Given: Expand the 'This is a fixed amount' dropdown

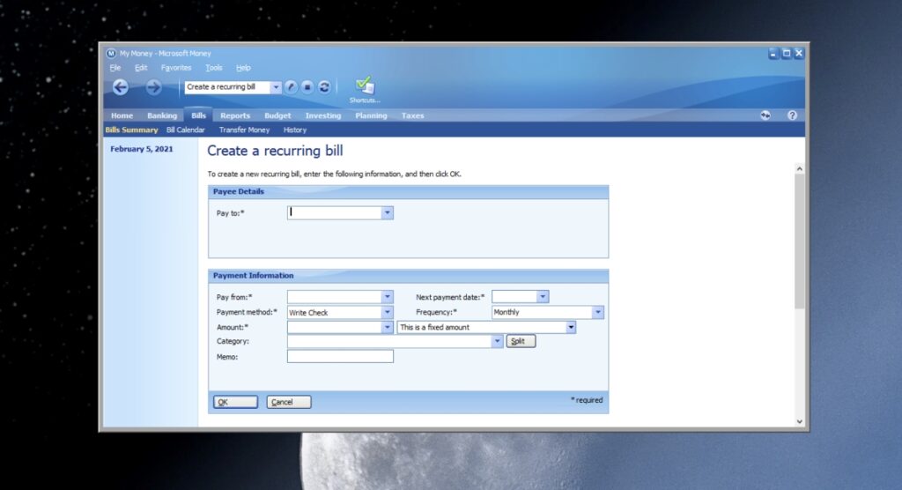Looking at the screenshot, I should click(571, 327).
